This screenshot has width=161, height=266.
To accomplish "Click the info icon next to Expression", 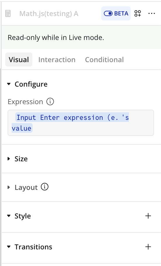I will tap(50, 101).
